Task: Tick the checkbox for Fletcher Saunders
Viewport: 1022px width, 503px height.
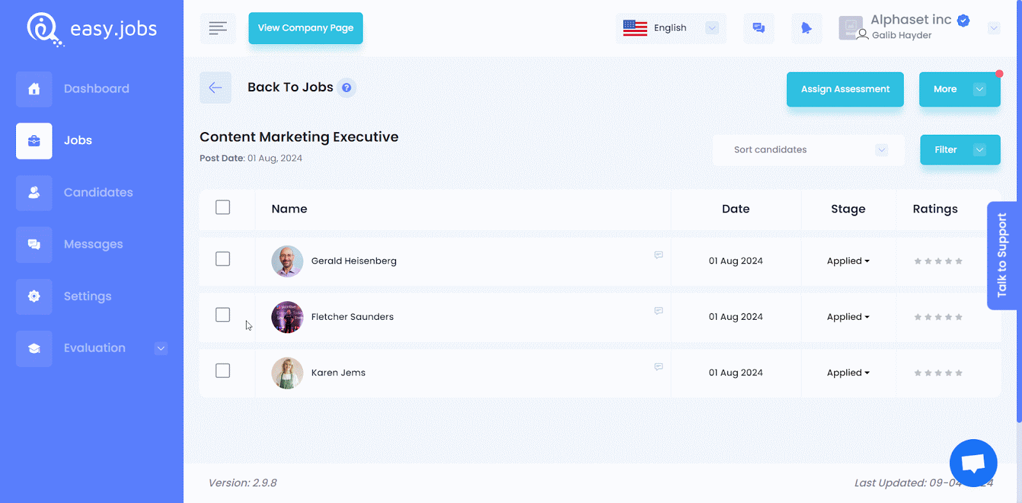Action: click(223, 315)
